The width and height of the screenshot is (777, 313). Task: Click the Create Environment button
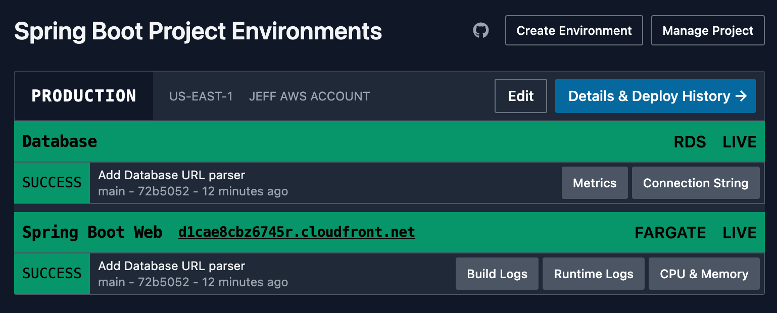[574, 30]
